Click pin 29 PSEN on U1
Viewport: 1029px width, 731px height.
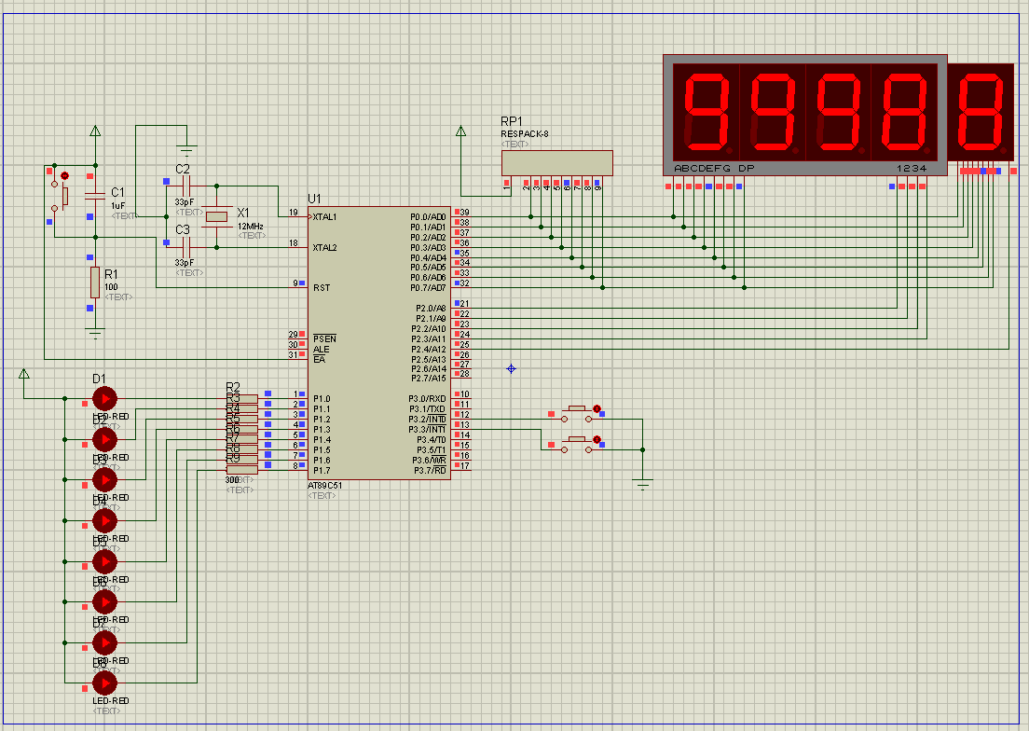click(x=298, y=338)
